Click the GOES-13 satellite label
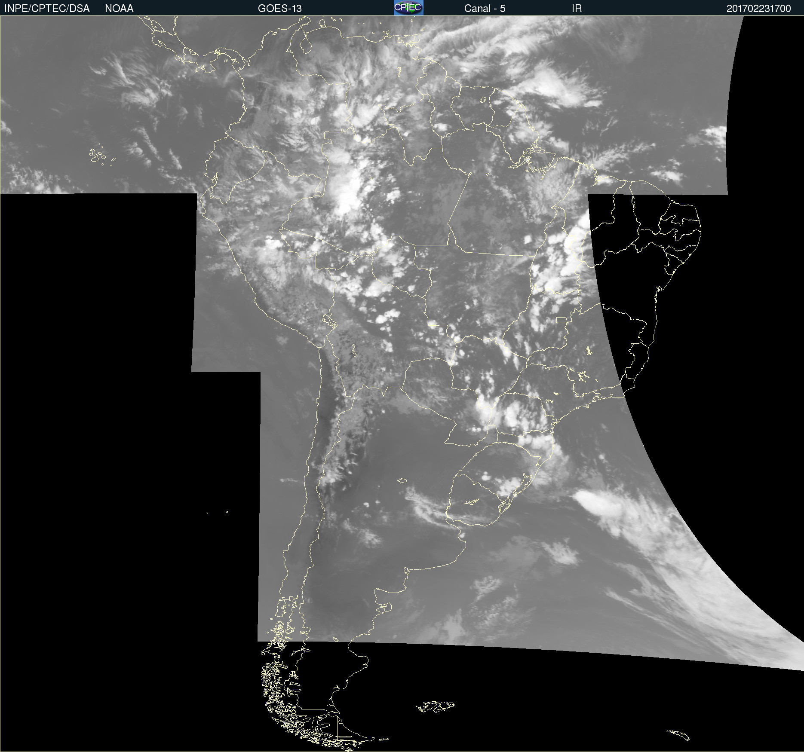The width and height of the screenshot is (804, 752). point(279,9)
